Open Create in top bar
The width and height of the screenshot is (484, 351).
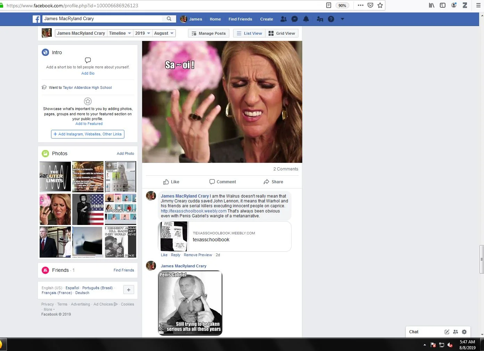266,19
